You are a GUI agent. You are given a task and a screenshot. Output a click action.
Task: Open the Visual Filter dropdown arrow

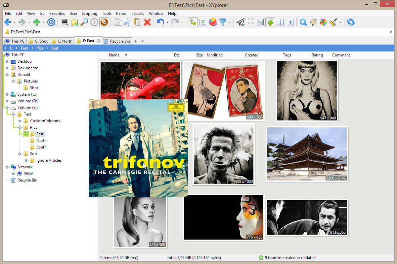[x=230, y=22]
